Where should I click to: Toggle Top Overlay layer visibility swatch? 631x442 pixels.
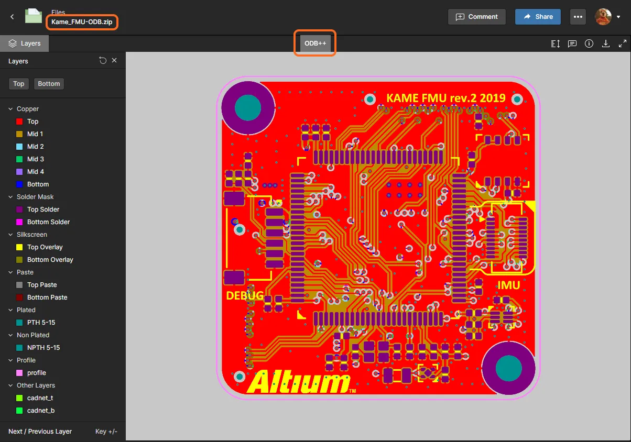20,247
